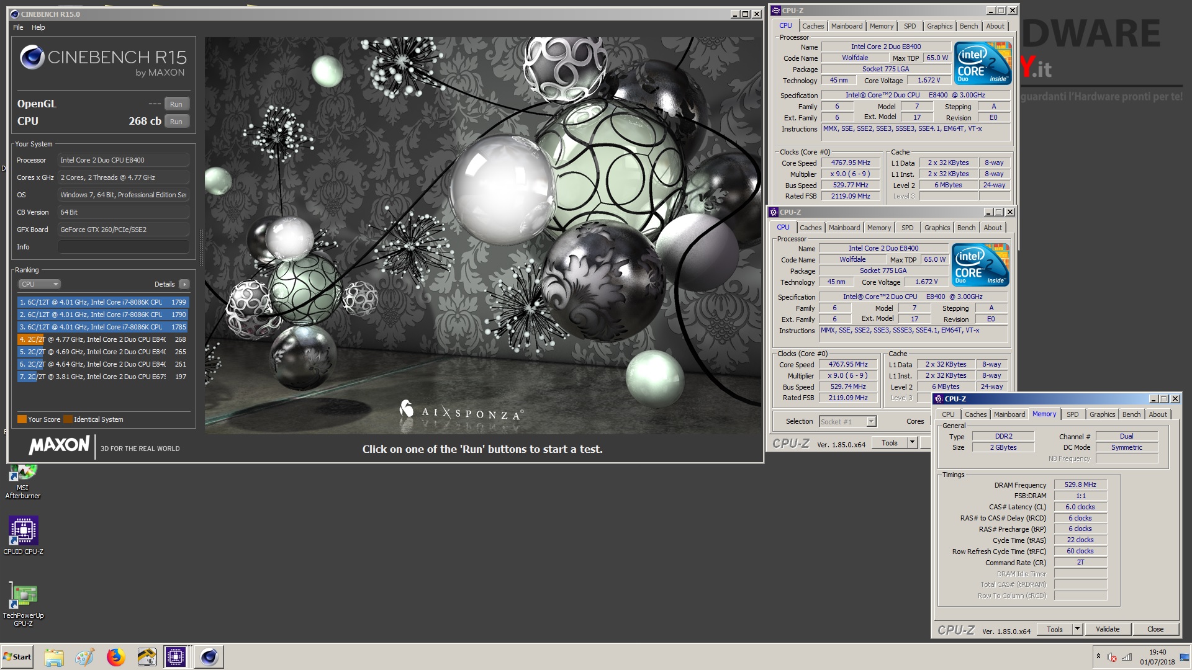Expand Tools dropdown arrow in middle CPU-Z

point(912,443)
